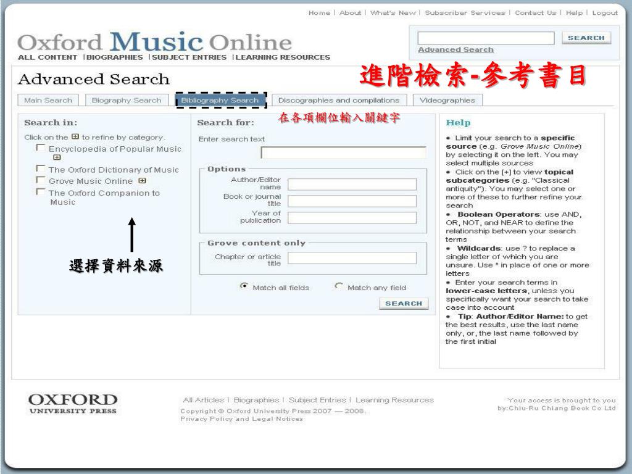Open the Biography Search tab
Viewport: 632px width, 474px height.
[x=127, y=100]
